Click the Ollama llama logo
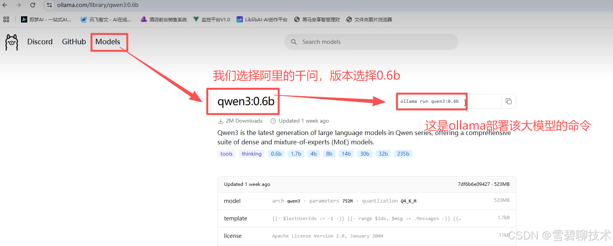This screenshot has height=246, width=613. pos(12,42)
